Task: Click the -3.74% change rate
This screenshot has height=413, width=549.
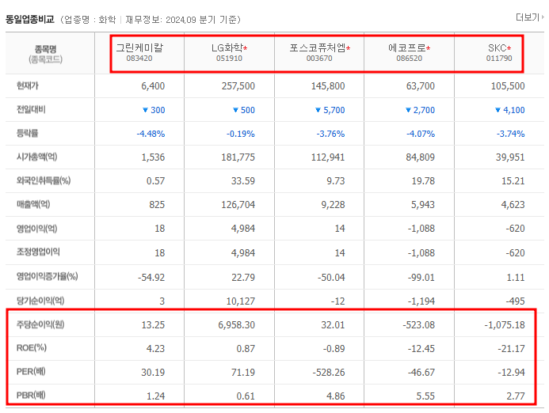Action: pos(510,134)
